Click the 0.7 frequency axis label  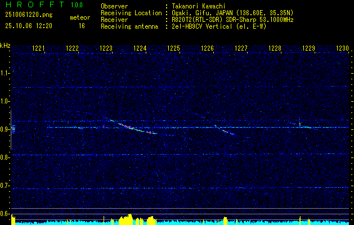pos(5,186)
